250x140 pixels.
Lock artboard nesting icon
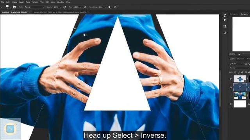point(246,72)
